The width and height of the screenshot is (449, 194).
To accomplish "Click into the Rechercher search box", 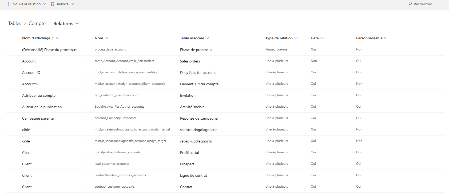I will tap(427, 4).
